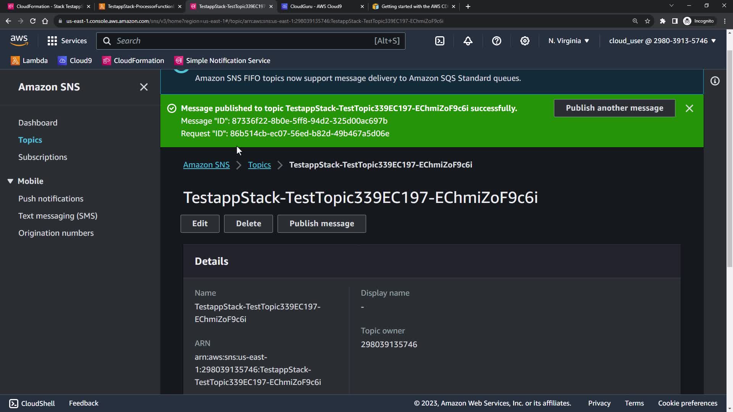Dismiss the green success message banner

pos(689,108)
